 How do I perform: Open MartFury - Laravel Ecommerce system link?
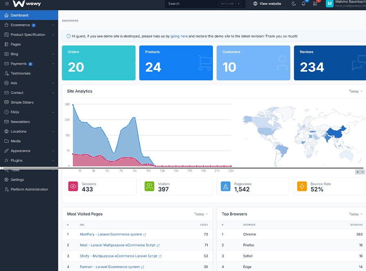[111, 235]
